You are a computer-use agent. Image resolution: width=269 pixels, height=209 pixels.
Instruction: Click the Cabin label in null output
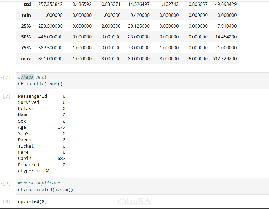[x=25, y=158]
